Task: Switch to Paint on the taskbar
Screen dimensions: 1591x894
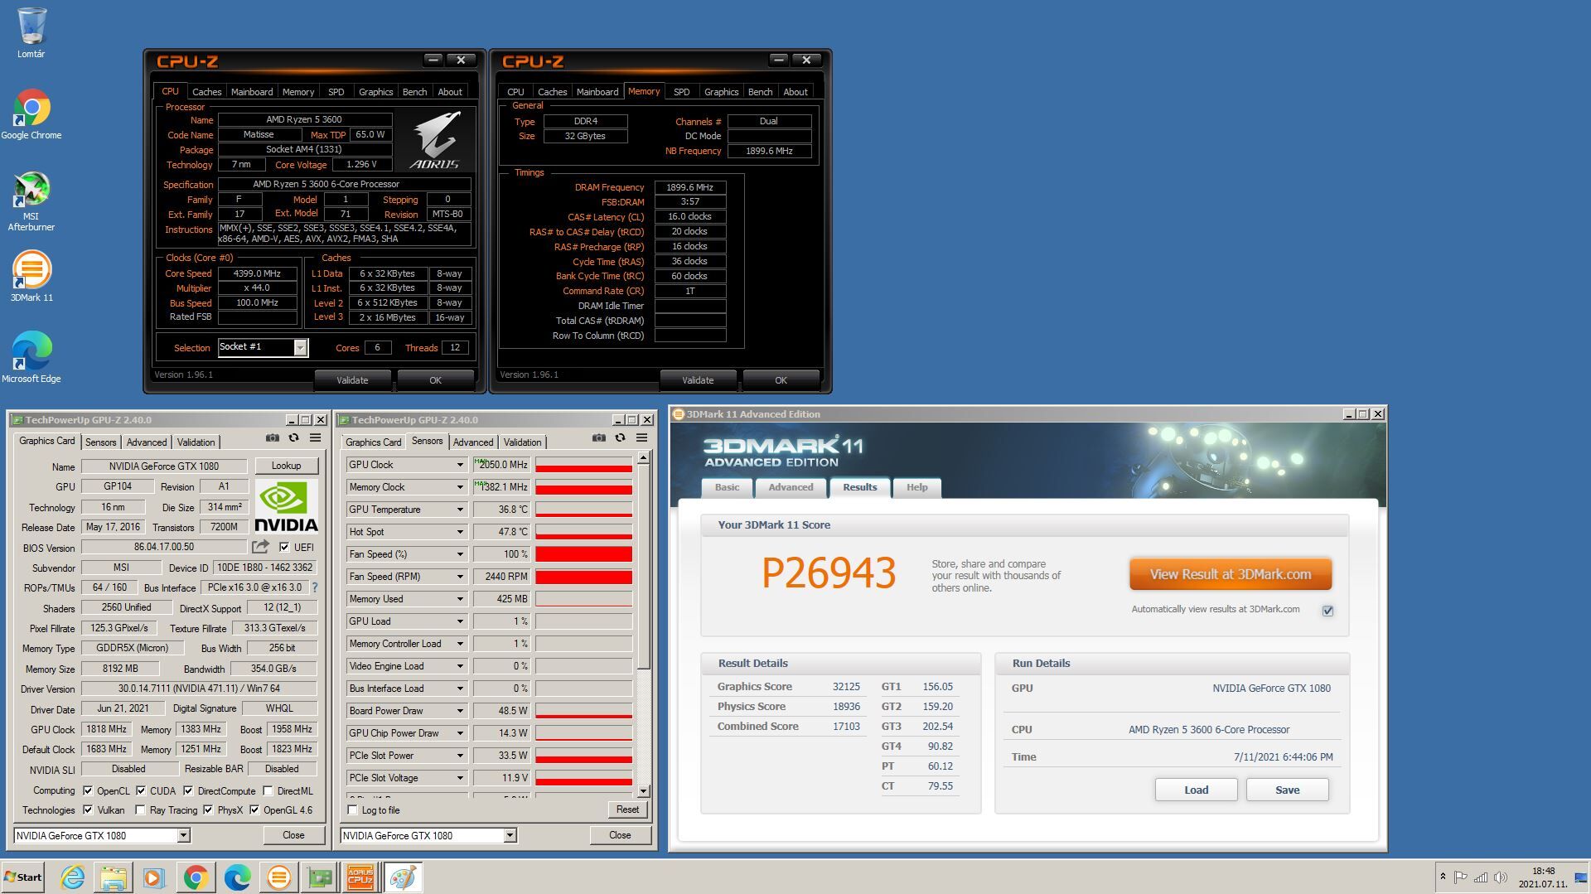Action: point(404,877)
